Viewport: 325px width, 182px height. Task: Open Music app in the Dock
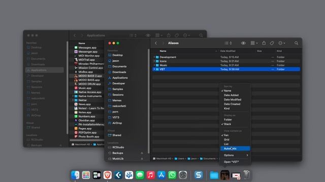click(x=151, y=175)
